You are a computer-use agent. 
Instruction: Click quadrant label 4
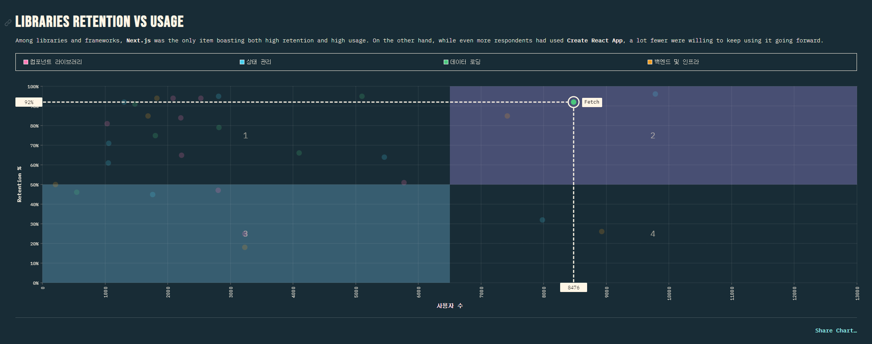653,234
